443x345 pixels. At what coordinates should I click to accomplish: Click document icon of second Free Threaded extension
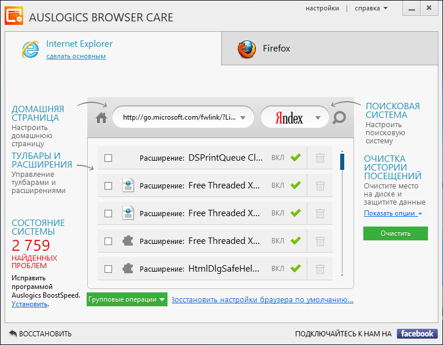(128, 213)
